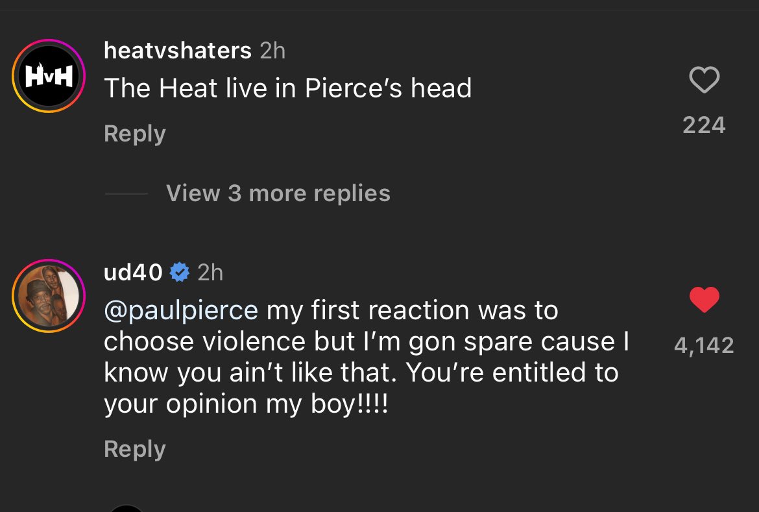The image size is (759, 512).
Task: Select 'The Heat live in Pierce's head' comment
Action: click(x=287, y=88)
